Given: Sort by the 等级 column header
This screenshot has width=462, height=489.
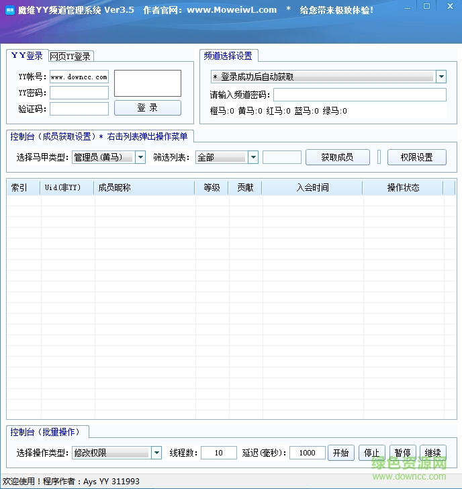Looking at the screenshot, I should coord(212,187).
